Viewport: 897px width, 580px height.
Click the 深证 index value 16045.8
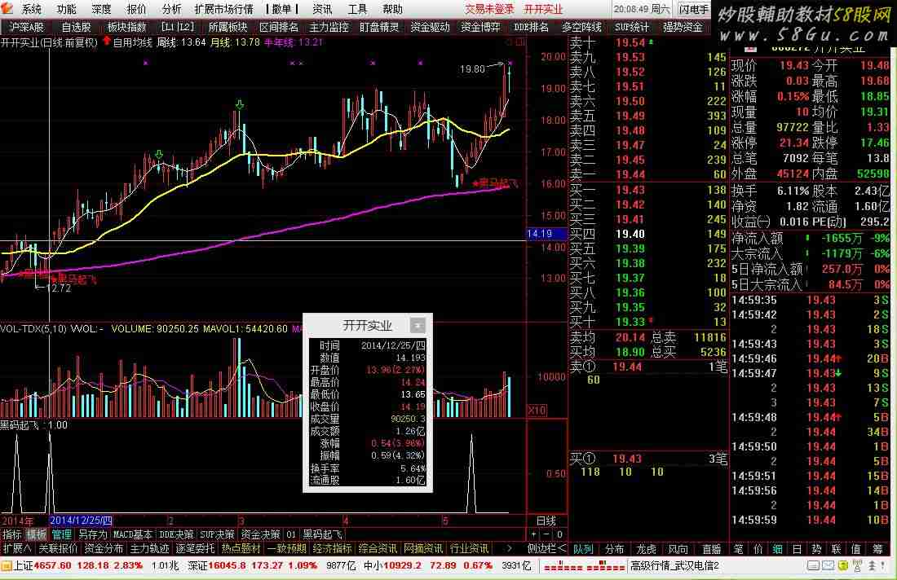pyautogui.click(x=227, y=565)
